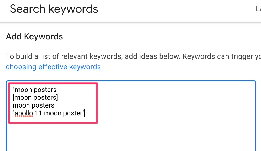This screenshot has width=261, height=151.
Task: Click the "Add Keywords" section heading
Action: click(x=34, y=36)
